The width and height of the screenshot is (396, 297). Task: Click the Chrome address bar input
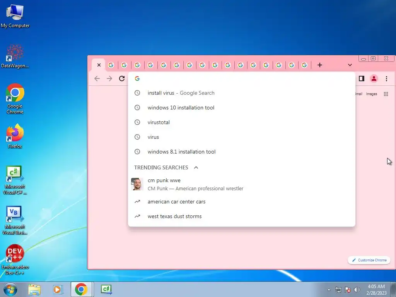click(x=242, y=79)
